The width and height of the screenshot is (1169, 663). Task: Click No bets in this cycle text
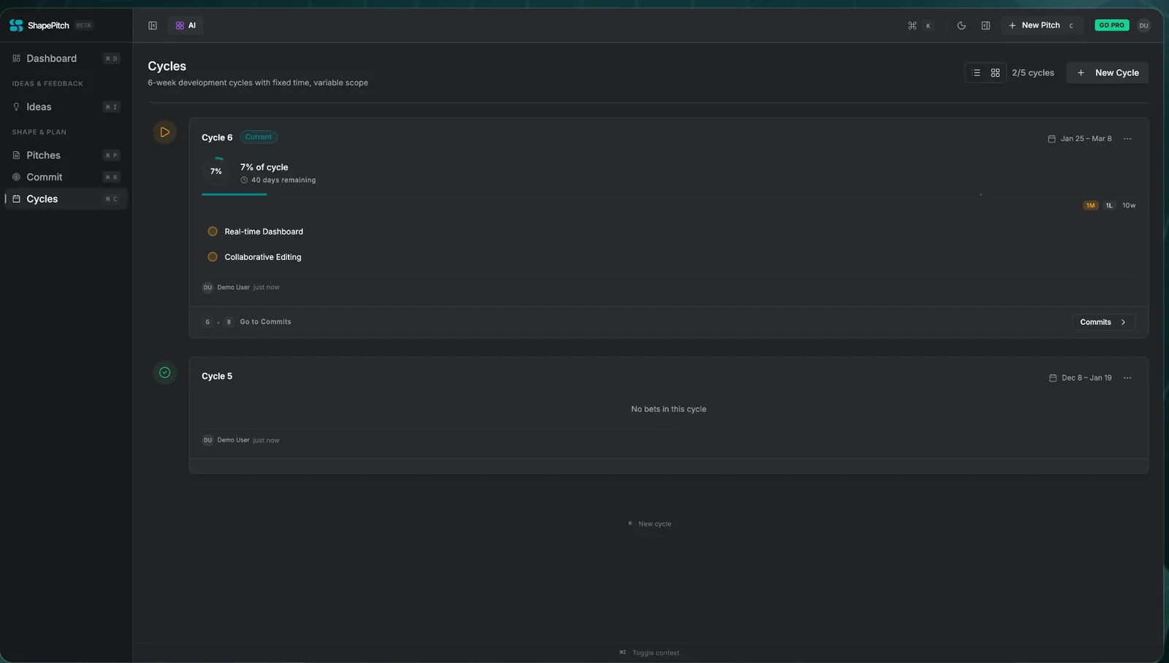tap(669, 409)
